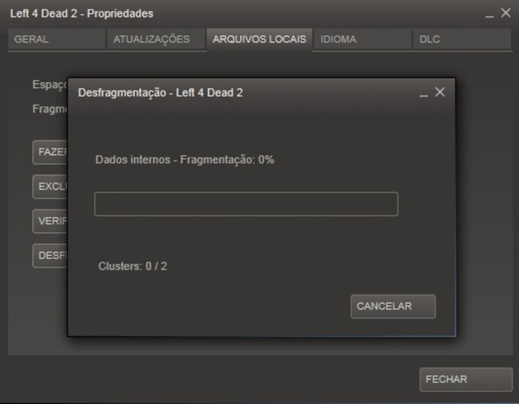Click the partially hidden EXCLUIR button
519x404 pixels.
pos(50,186)
